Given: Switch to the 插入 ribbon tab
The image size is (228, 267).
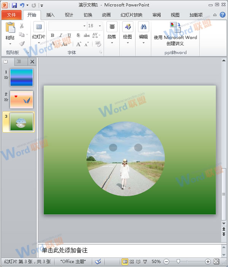Looking at the screenshot, I should click(50, 15).
